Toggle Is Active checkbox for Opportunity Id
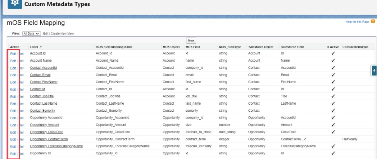 [333, 154]
